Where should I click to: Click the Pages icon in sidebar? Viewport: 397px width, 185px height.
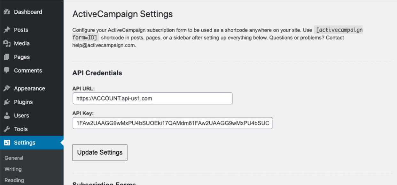[x=7, y=57]
